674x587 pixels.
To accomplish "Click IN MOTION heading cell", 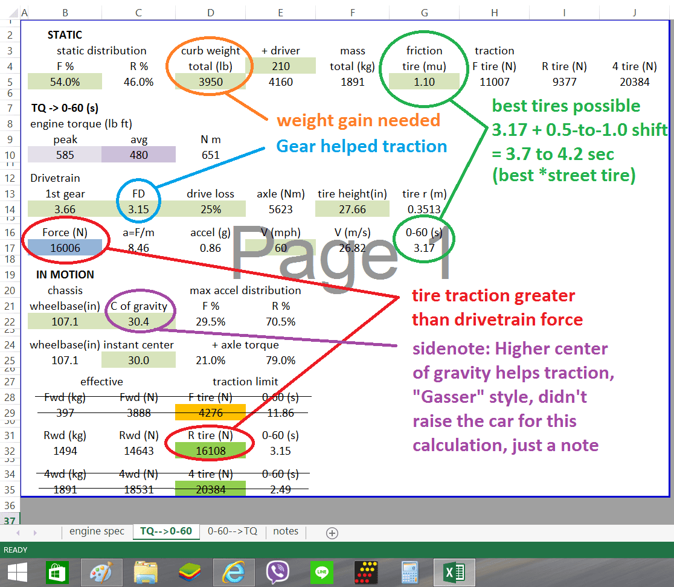I will pos(65,275).
